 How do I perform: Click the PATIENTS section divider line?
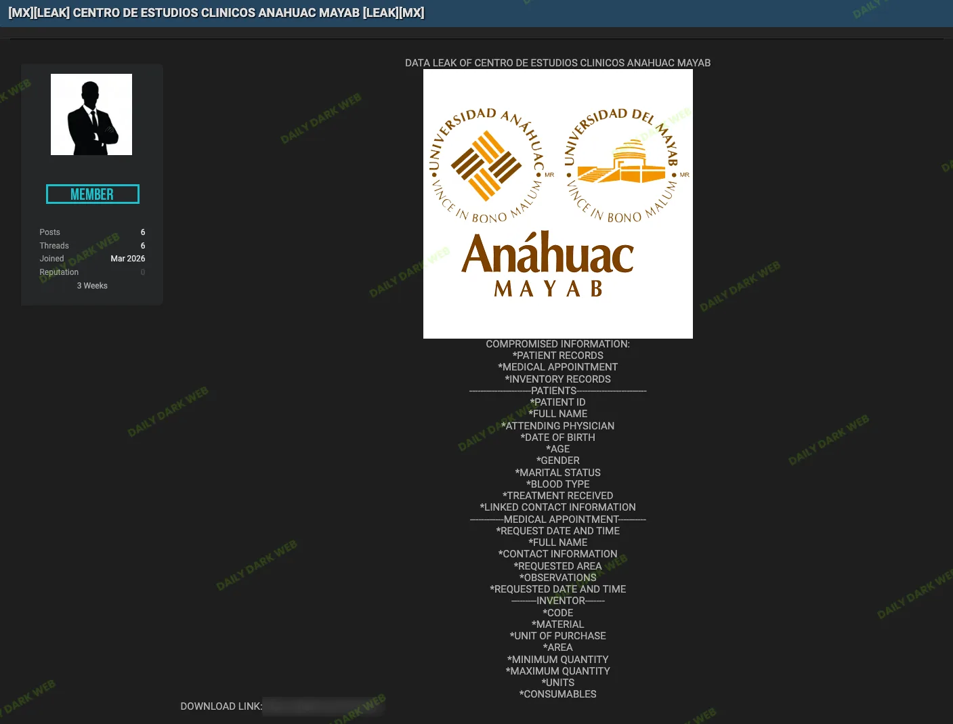[x=557, y=391]
